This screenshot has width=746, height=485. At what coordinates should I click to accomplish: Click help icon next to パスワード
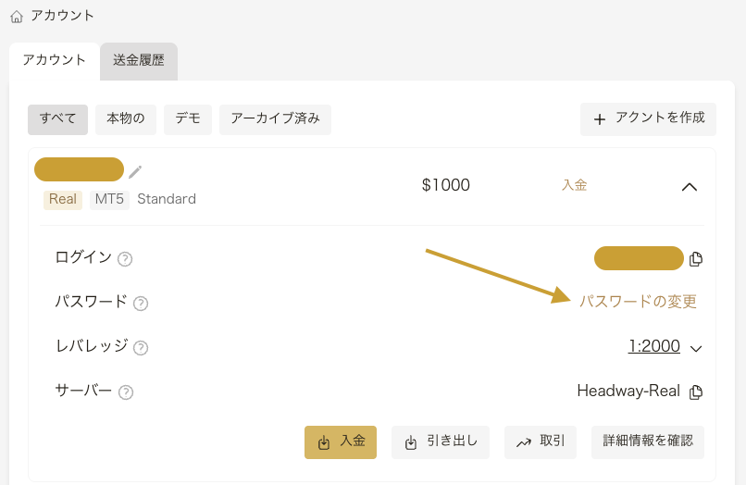(x=141, y=304)
